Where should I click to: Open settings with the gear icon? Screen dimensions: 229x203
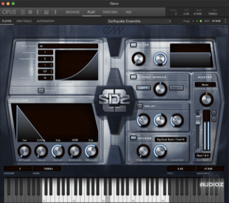(x=30, y=12)
